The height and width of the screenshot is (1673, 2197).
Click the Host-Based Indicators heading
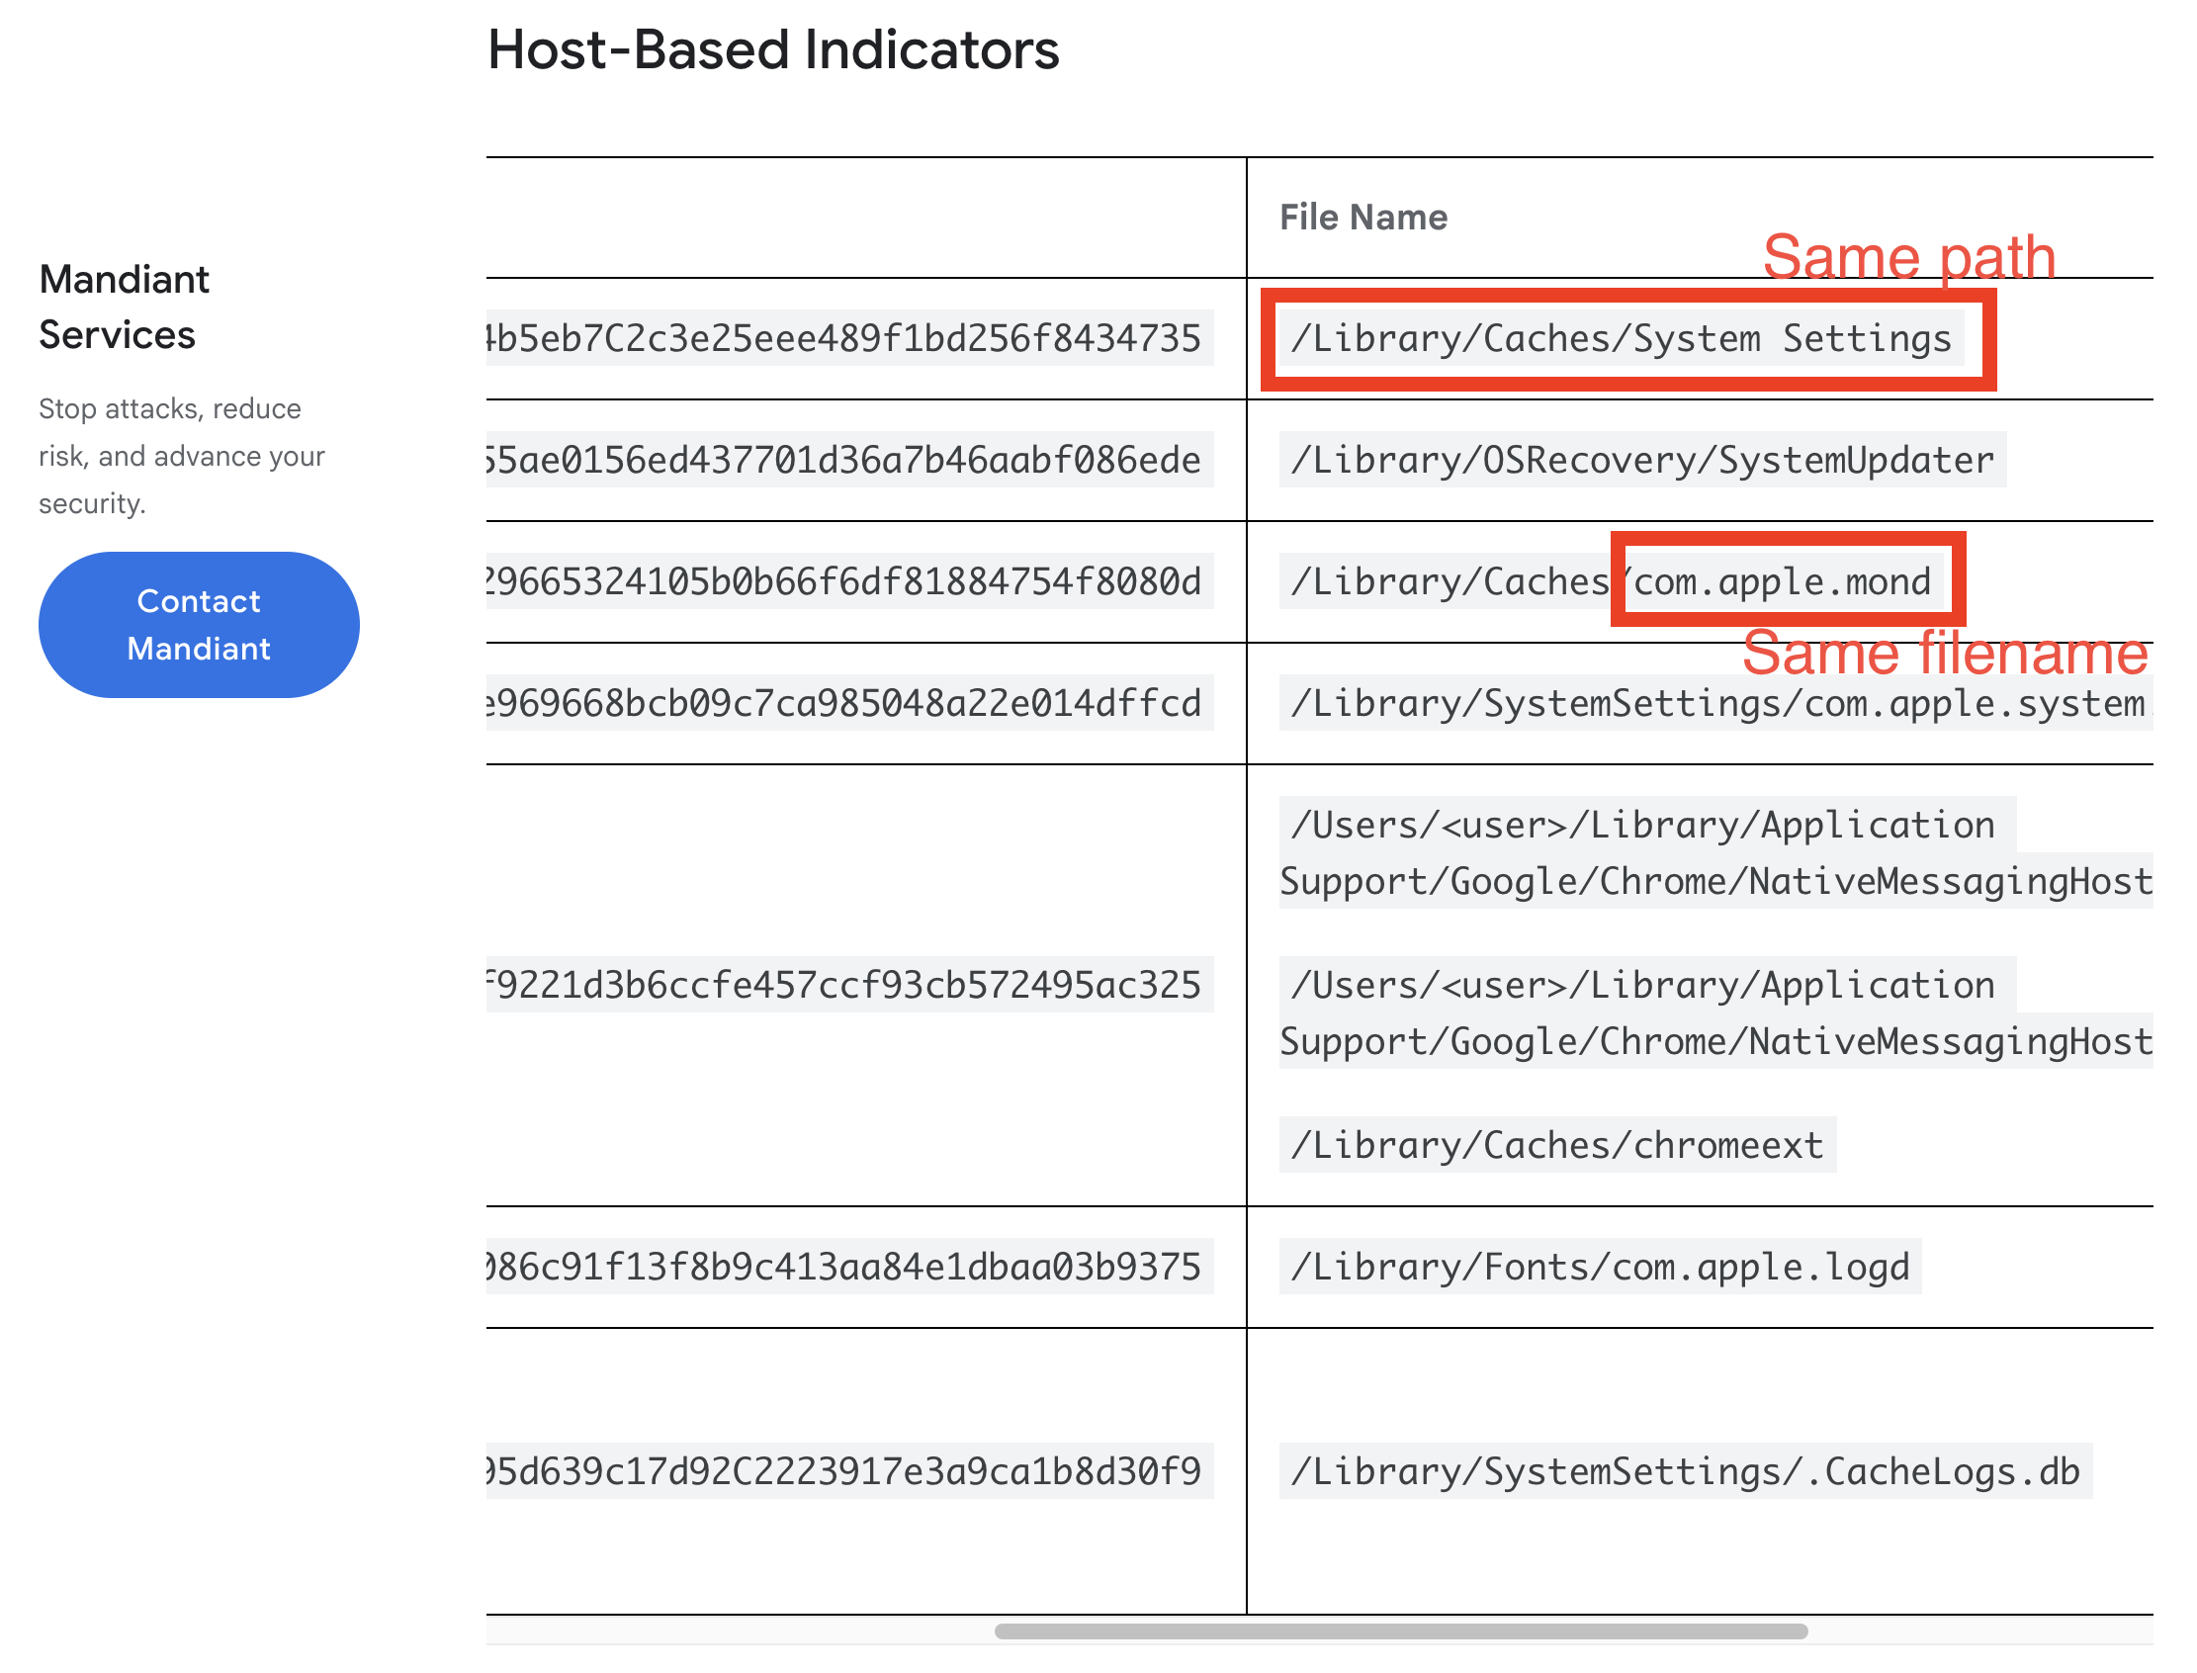click(773, 49)
